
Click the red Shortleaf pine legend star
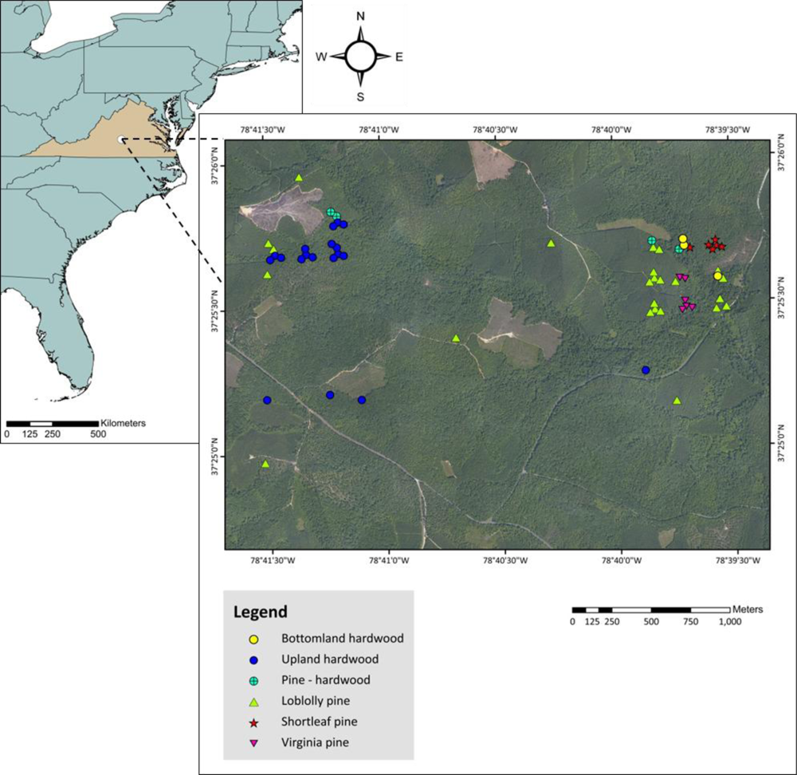tap(254, 722)
